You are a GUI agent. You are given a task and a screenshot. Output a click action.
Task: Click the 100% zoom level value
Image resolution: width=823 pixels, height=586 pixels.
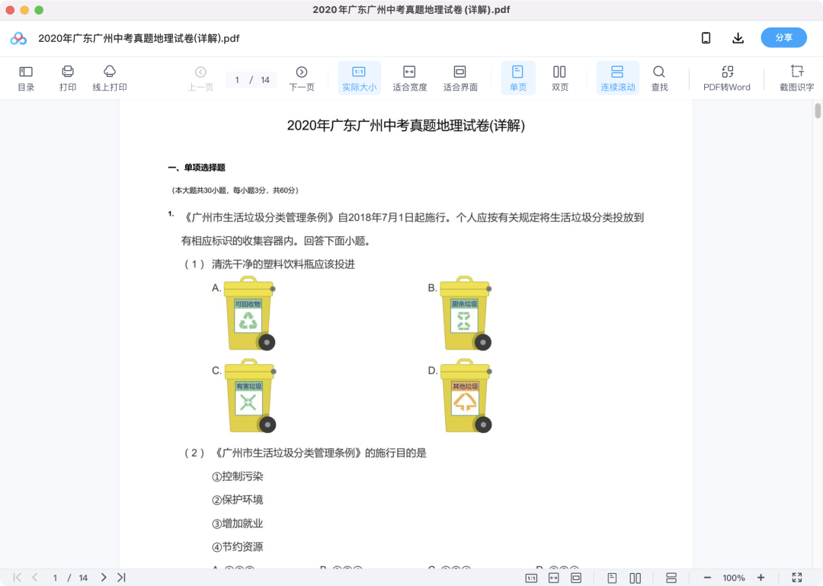tap(734, 578)
